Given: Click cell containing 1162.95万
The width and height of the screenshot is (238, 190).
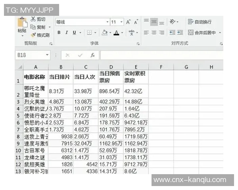Looking at the screenshot, I should pos(111,143).
